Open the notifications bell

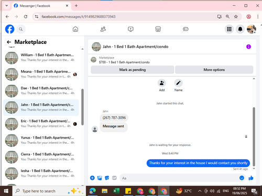pos(240,29)
